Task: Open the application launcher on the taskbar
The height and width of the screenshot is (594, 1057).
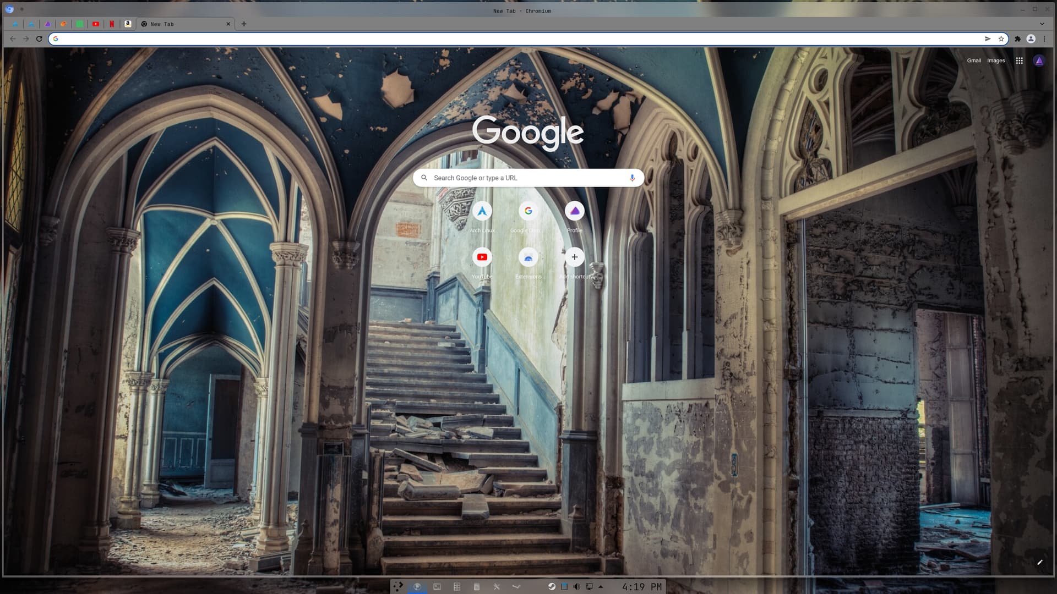Action: (398, 586)
